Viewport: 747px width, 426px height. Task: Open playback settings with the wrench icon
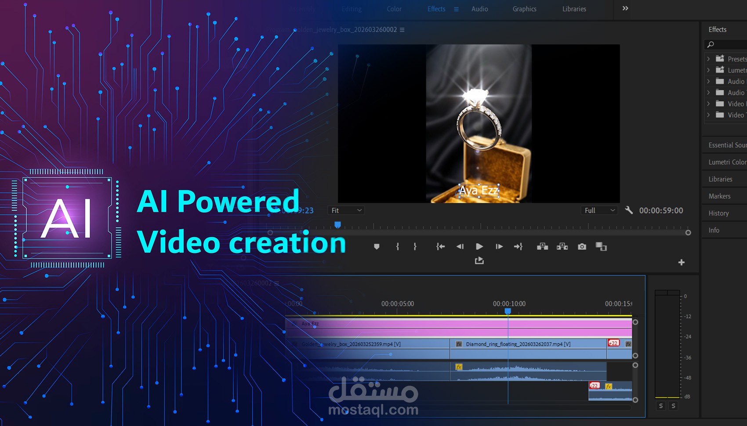pos(629,210)
